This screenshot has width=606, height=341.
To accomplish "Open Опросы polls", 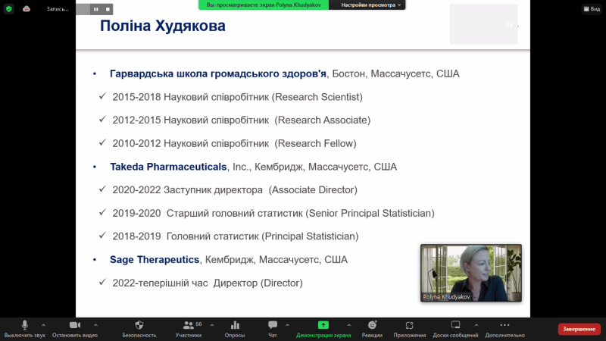I will (235, 329).
